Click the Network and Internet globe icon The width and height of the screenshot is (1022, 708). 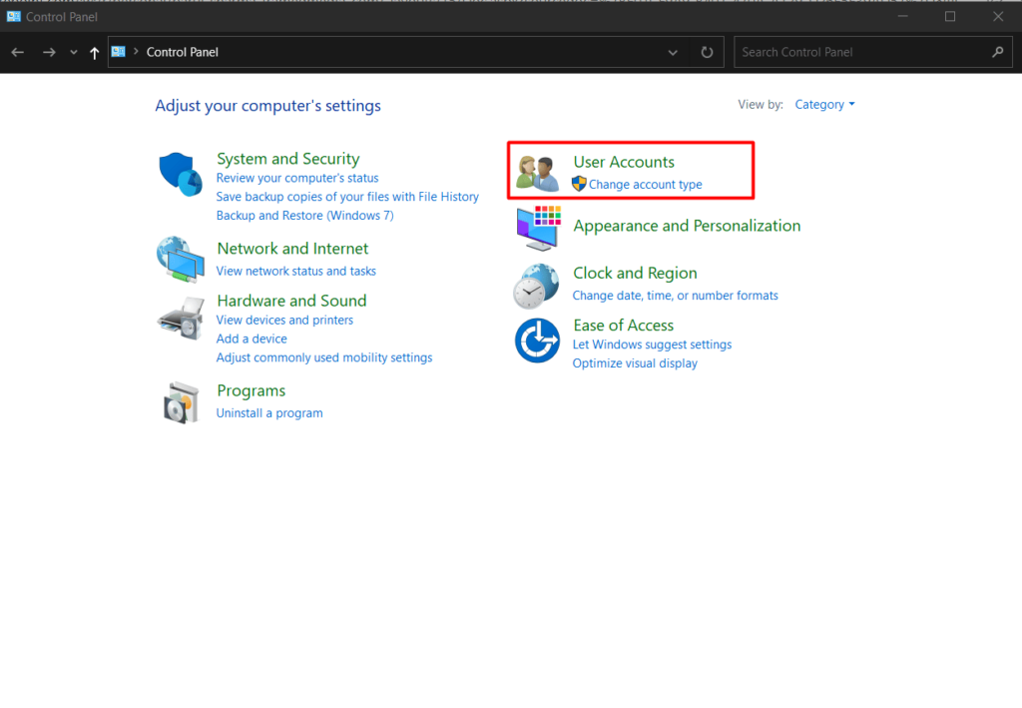click(x=181, y=259)
